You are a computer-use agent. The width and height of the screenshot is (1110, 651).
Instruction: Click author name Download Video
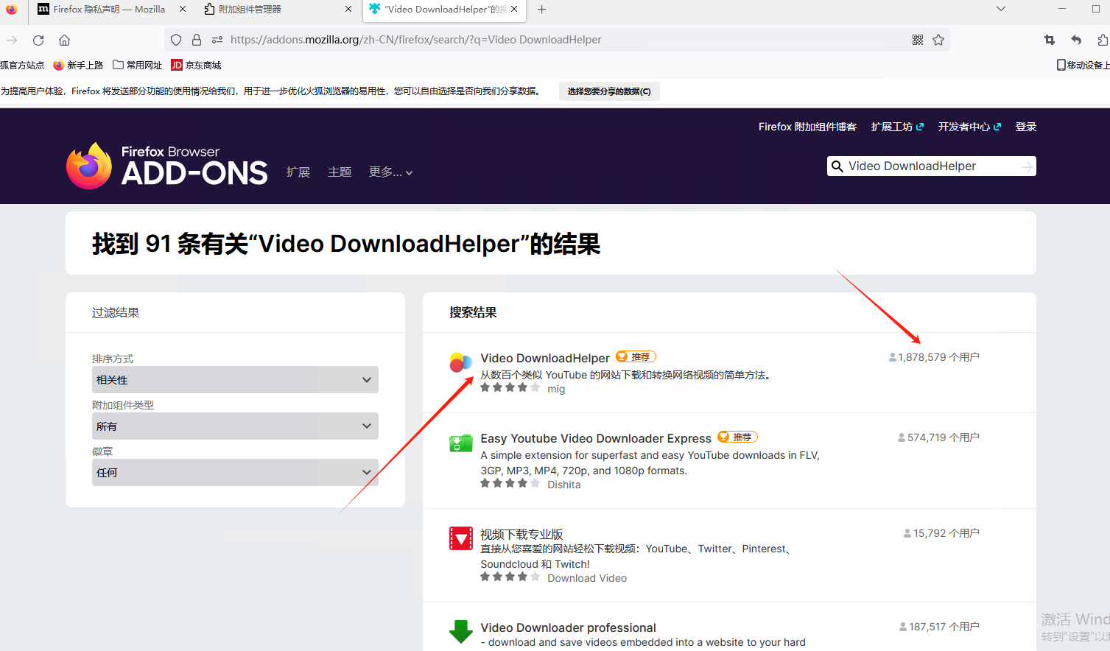(x=587, y=578)
